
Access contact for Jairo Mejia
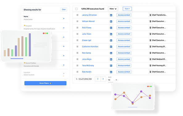tap(124, 59)
